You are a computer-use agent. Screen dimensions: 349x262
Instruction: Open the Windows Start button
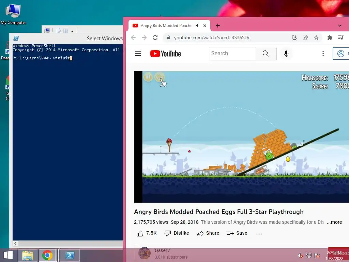point(8,255)
